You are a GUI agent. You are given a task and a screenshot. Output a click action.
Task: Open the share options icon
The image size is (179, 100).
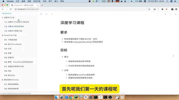[175, 14]
